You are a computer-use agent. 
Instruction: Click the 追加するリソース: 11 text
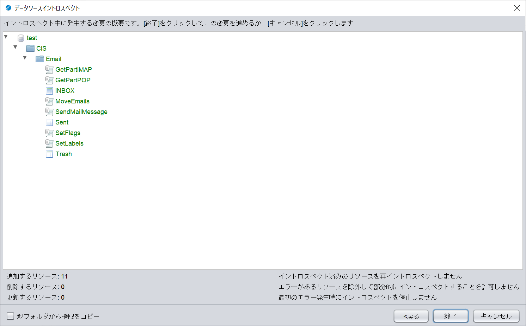(37, 276)
